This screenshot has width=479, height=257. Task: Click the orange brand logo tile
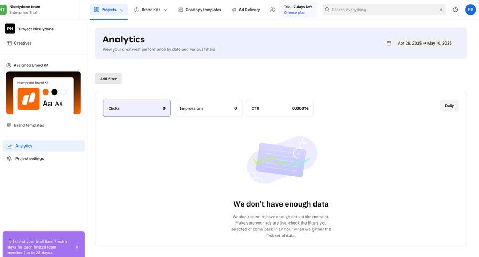[28, 99]
